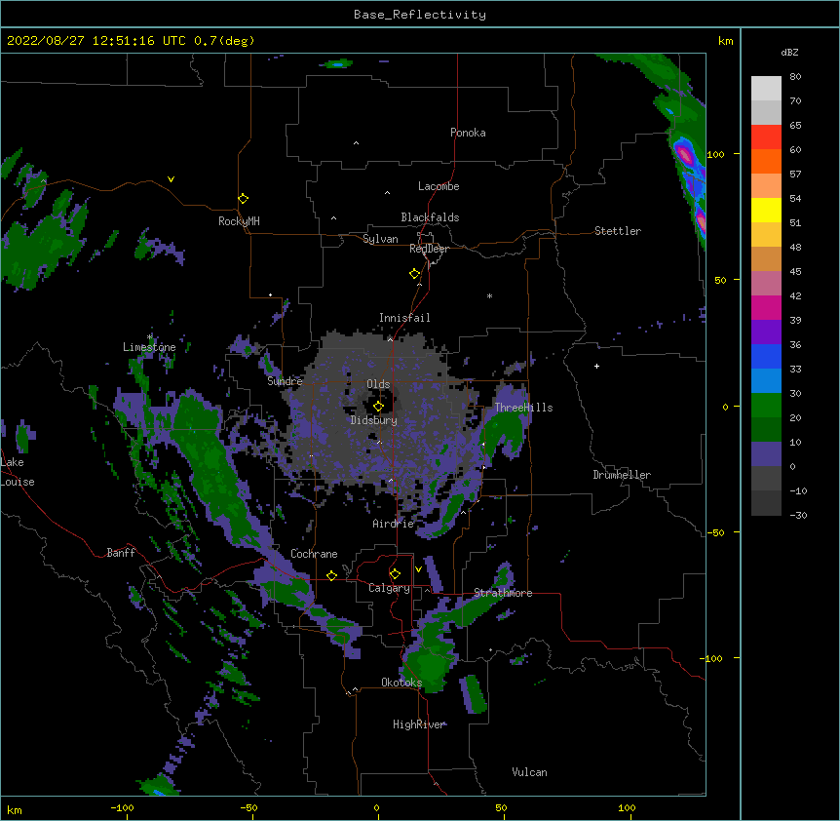Click the 0.7(deg) elevation angle text

(x=224, y=41)
